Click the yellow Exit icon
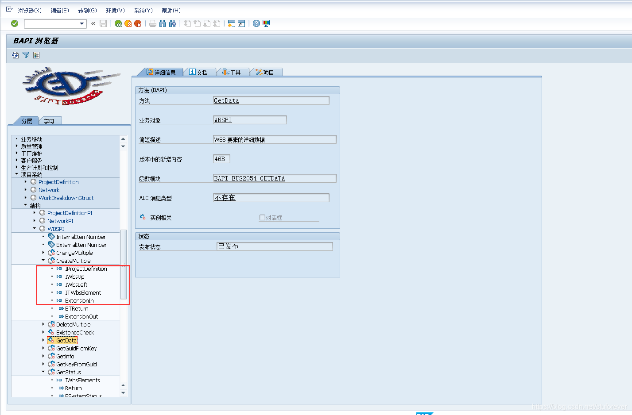This screenshot has width=632, height=415. coord(128,23)
